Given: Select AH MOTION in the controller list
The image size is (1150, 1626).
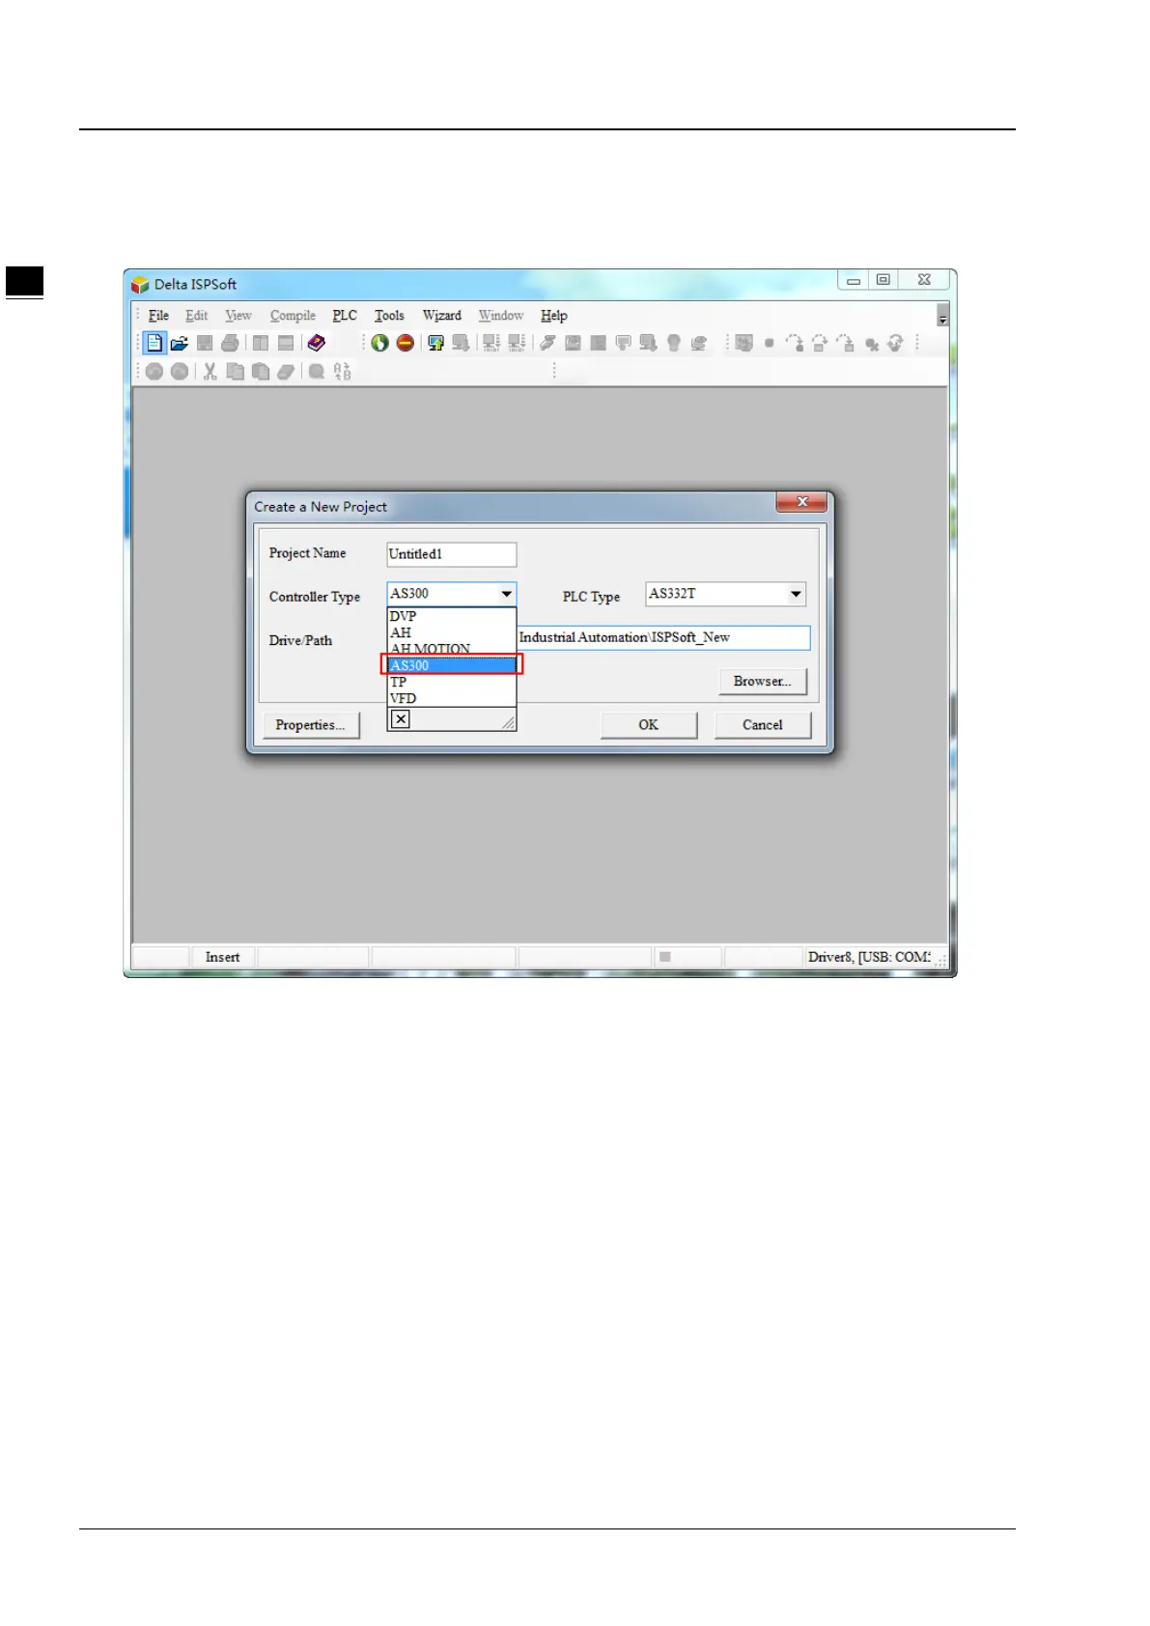Looking at the screenshot, I should [451, 649].
